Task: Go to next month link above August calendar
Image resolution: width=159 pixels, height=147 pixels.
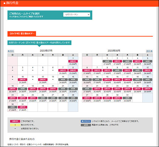Action: [x=150, y=51]
